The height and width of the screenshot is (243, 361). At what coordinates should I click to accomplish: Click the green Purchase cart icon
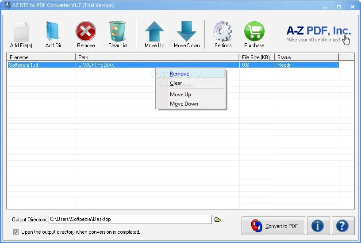click(254, 31)
